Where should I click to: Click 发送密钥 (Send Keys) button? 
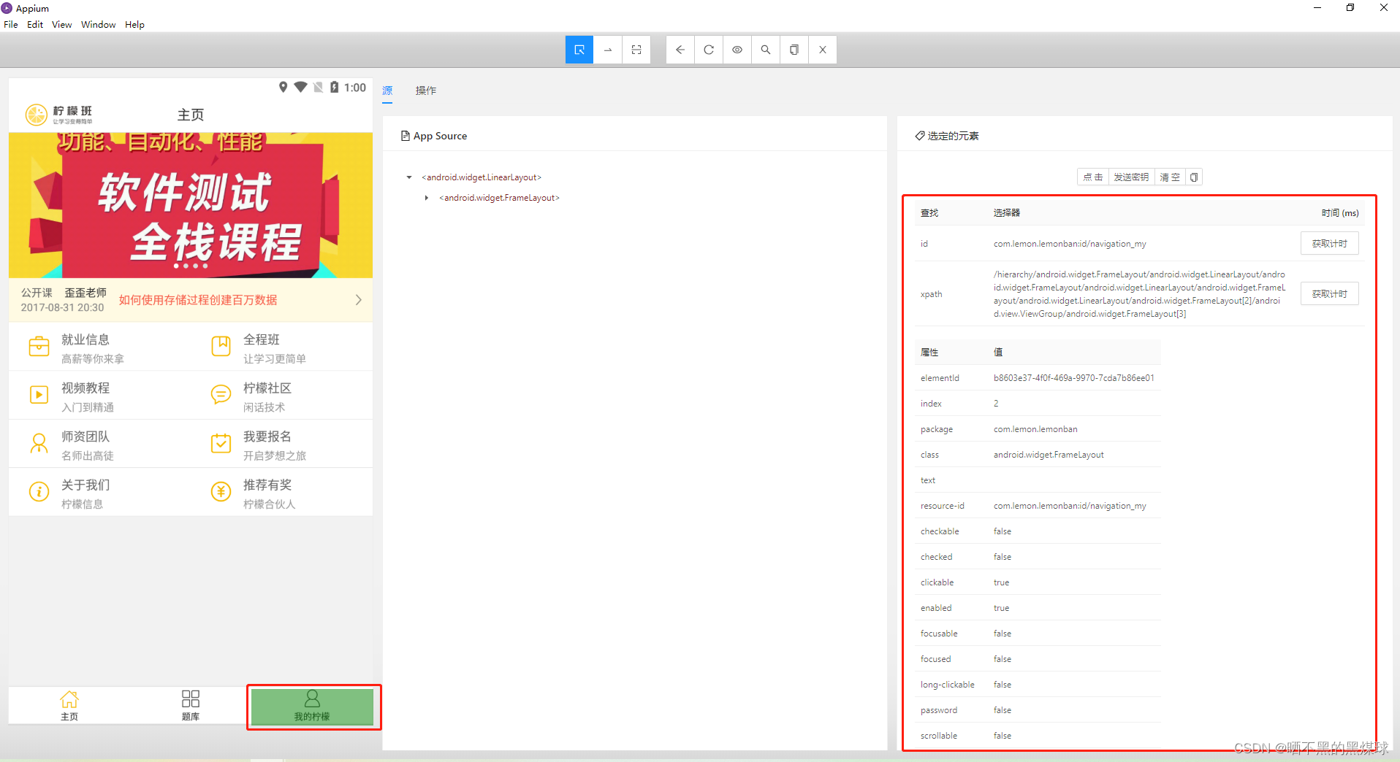1131,177
